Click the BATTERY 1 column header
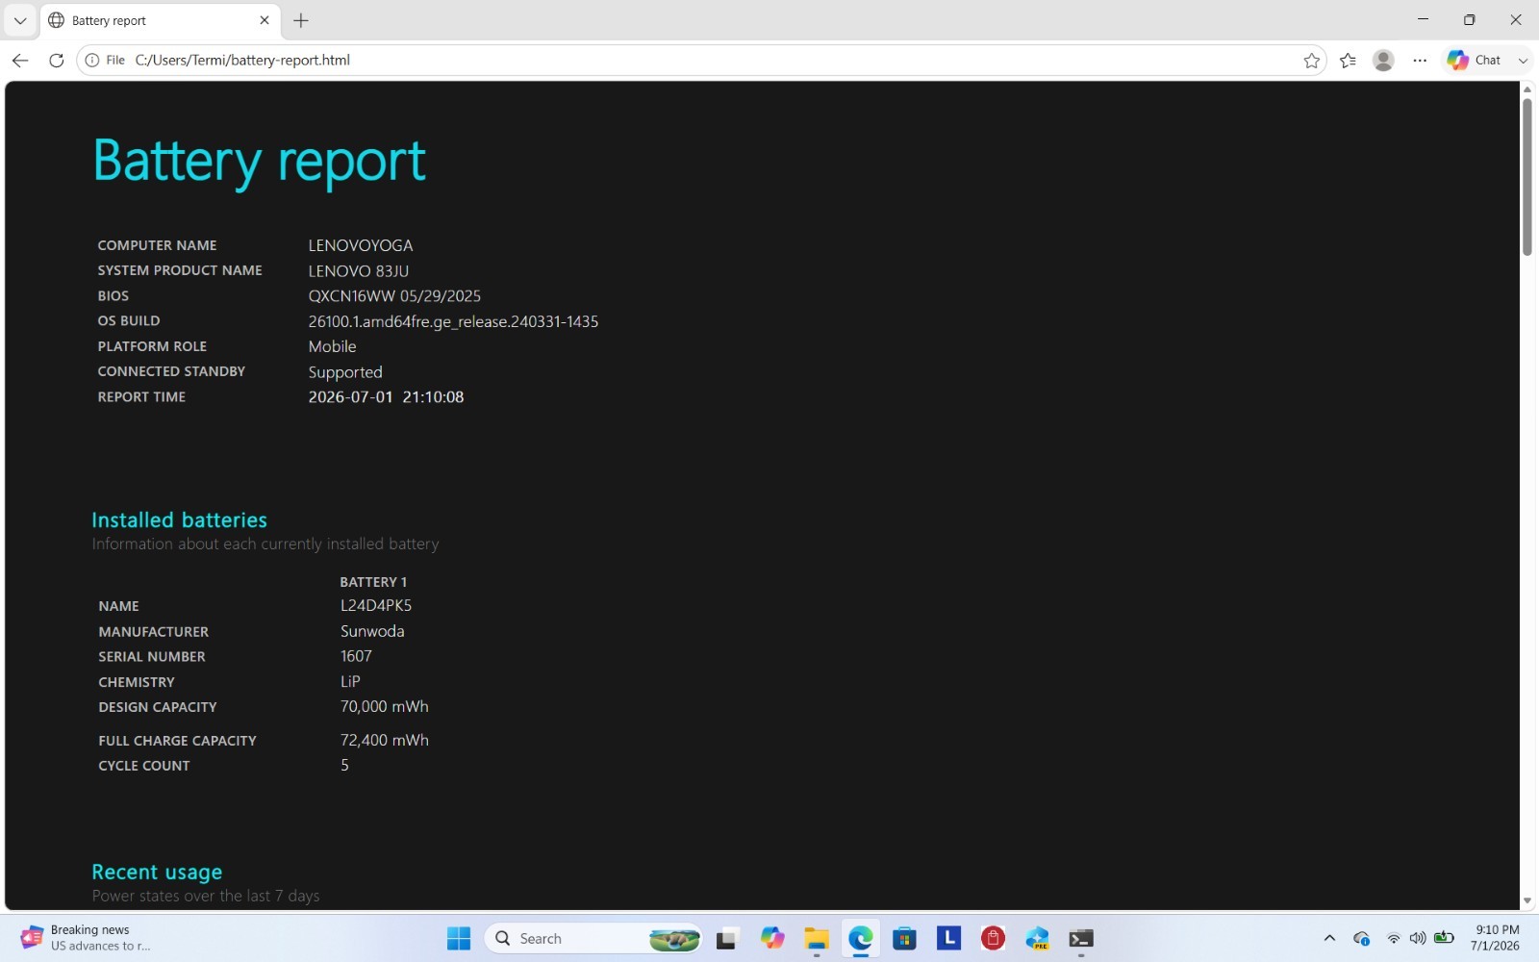Viewport: 1539px width, 962px height. pos(373,582)
